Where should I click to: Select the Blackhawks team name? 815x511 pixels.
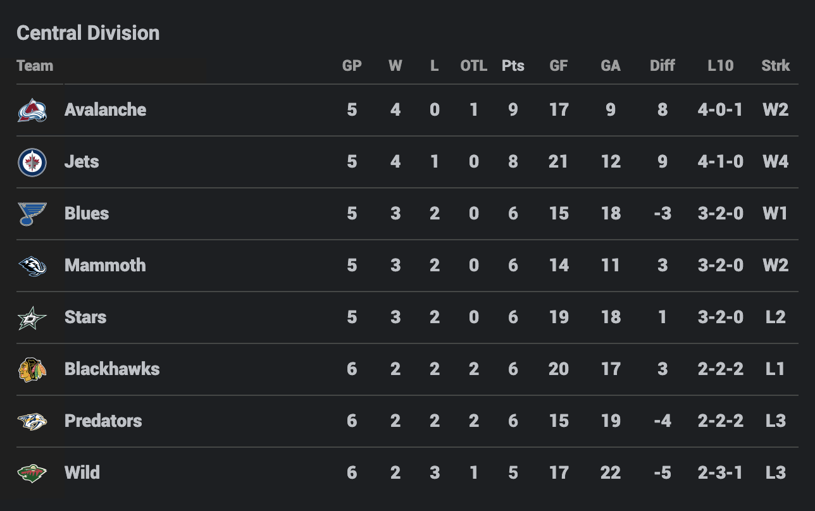tap(112, 369)
